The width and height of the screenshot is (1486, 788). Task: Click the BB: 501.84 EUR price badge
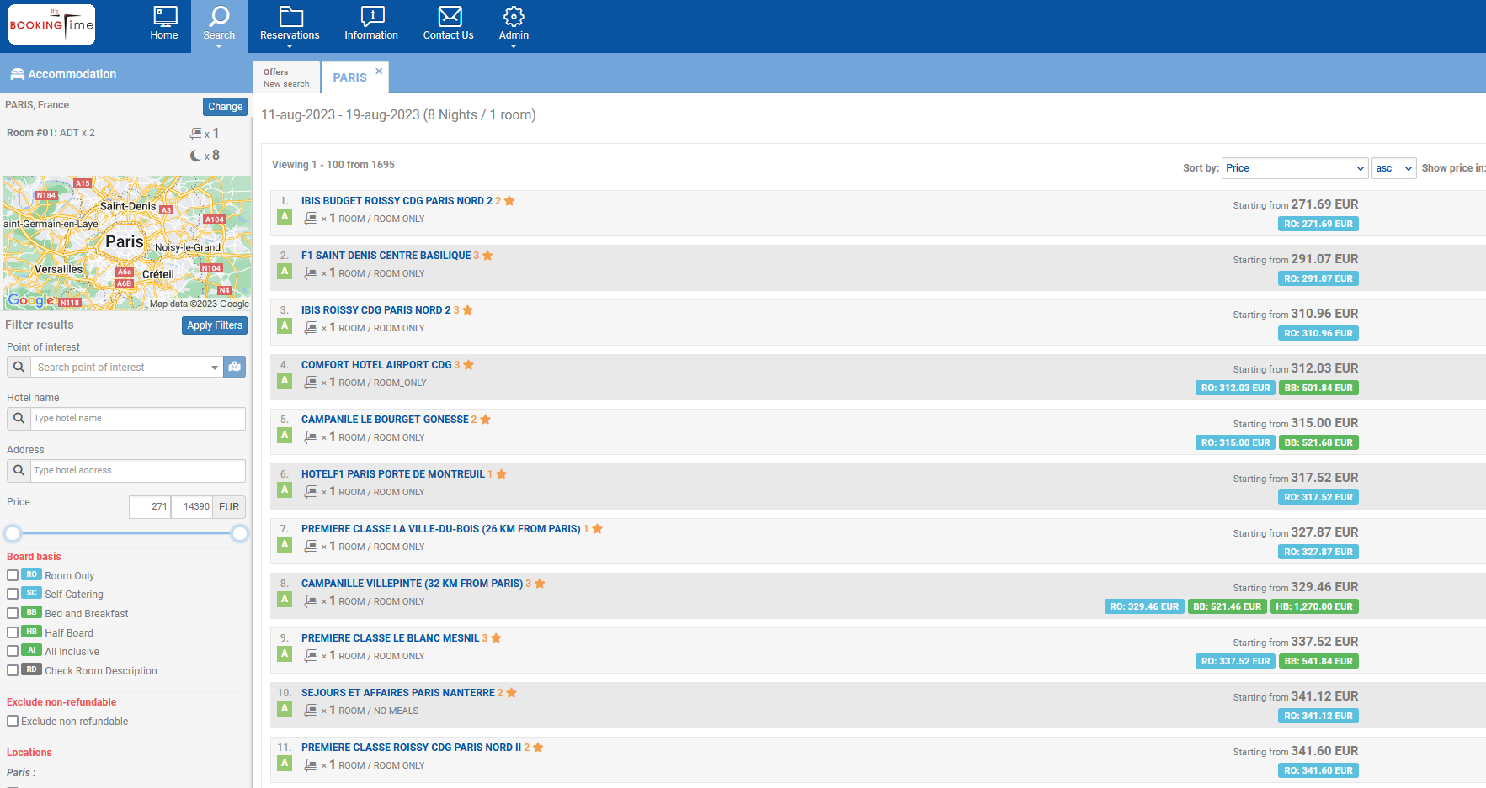pos(1318,388)
